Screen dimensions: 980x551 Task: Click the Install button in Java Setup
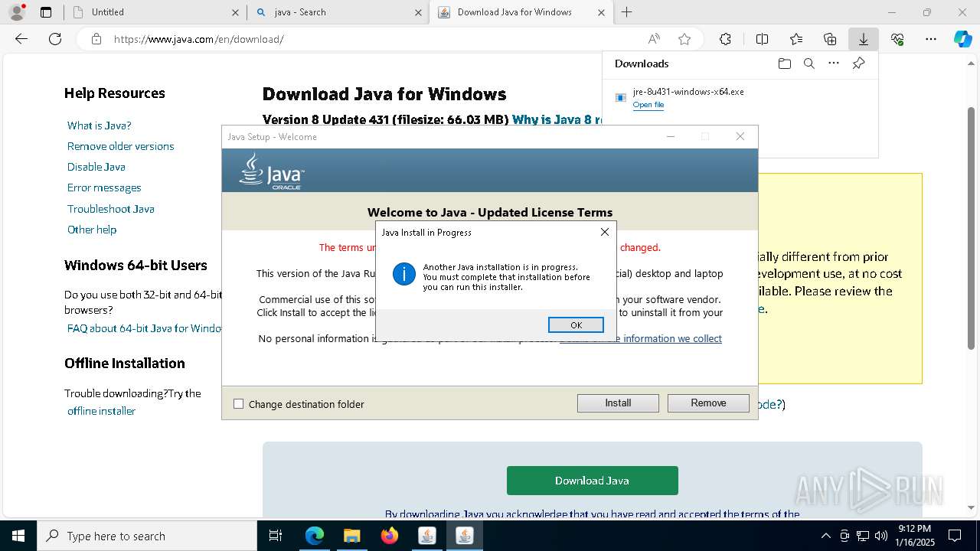point(618,403)
